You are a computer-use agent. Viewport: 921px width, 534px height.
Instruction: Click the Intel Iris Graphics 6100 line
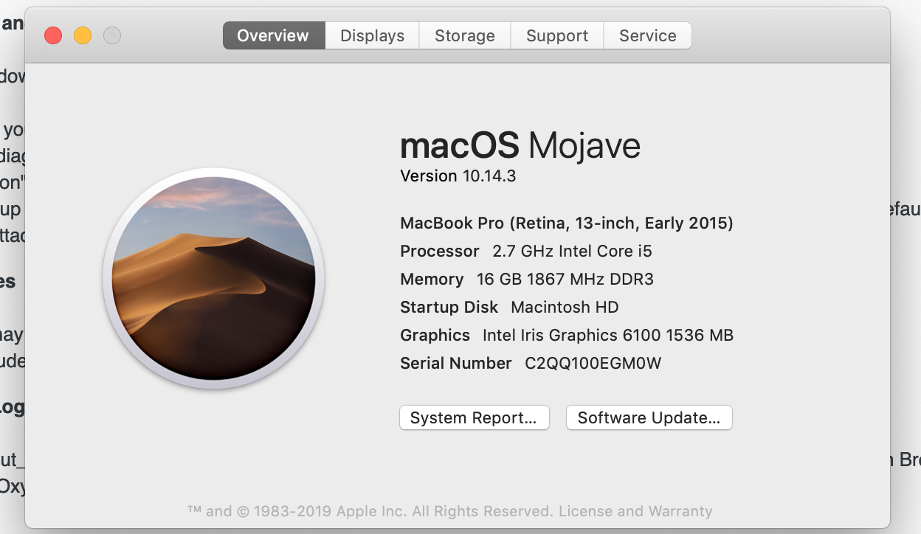point(566,335)
